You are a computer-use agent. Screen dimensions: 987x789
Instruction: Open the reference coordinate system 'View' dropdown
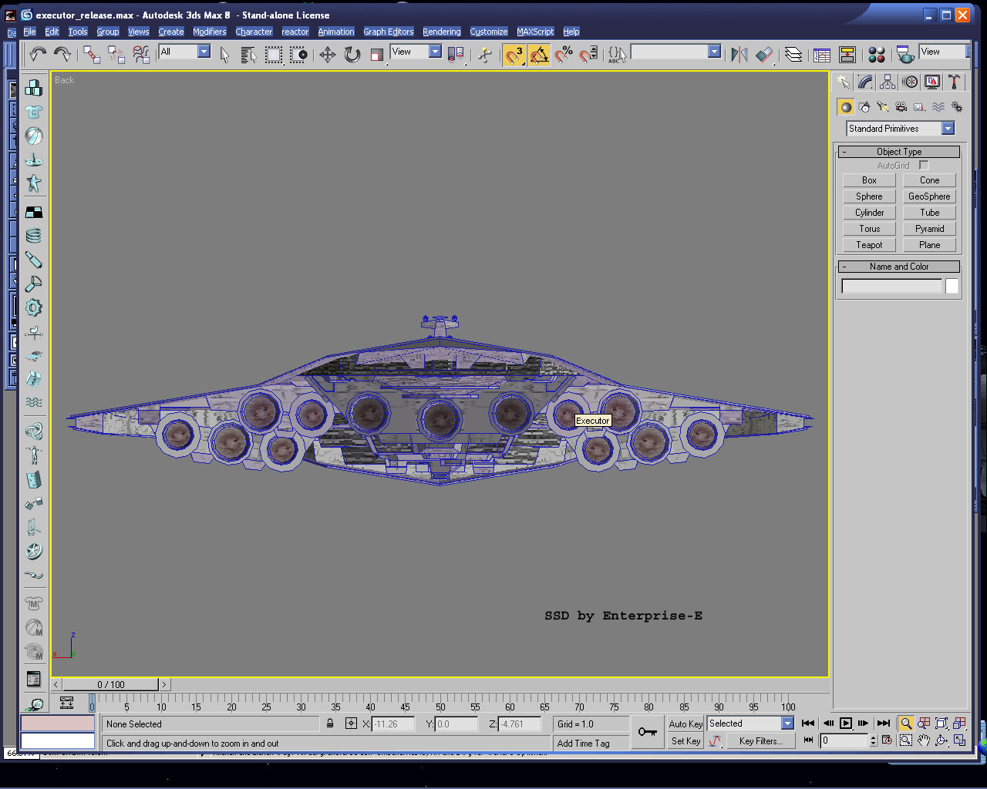tap(435, 52)
